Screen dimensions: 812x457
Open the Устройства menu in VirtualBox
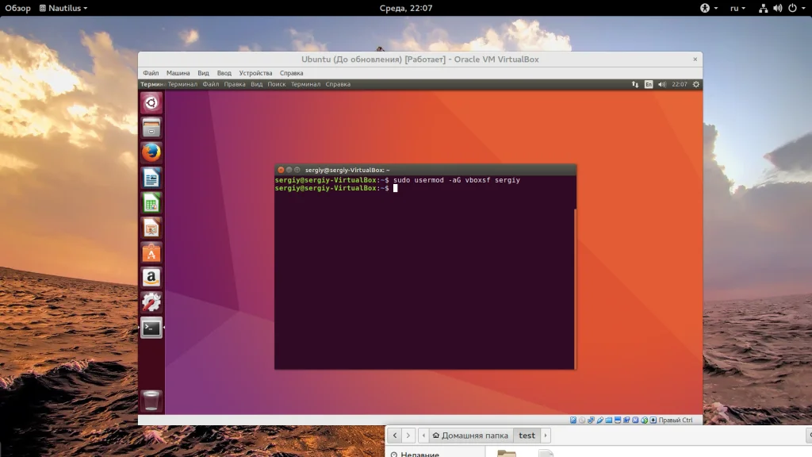tap(255, 73)
